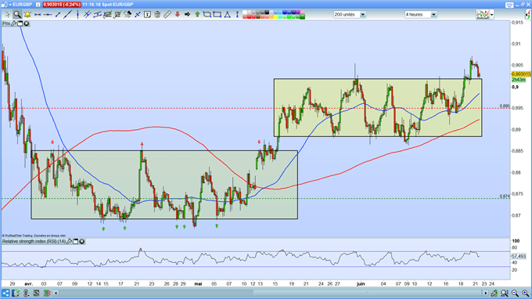Image resolution: width=532 pixels, height=299 pixels.
Task: Select the delete drawing X tool
Action: tap(138, 15)
